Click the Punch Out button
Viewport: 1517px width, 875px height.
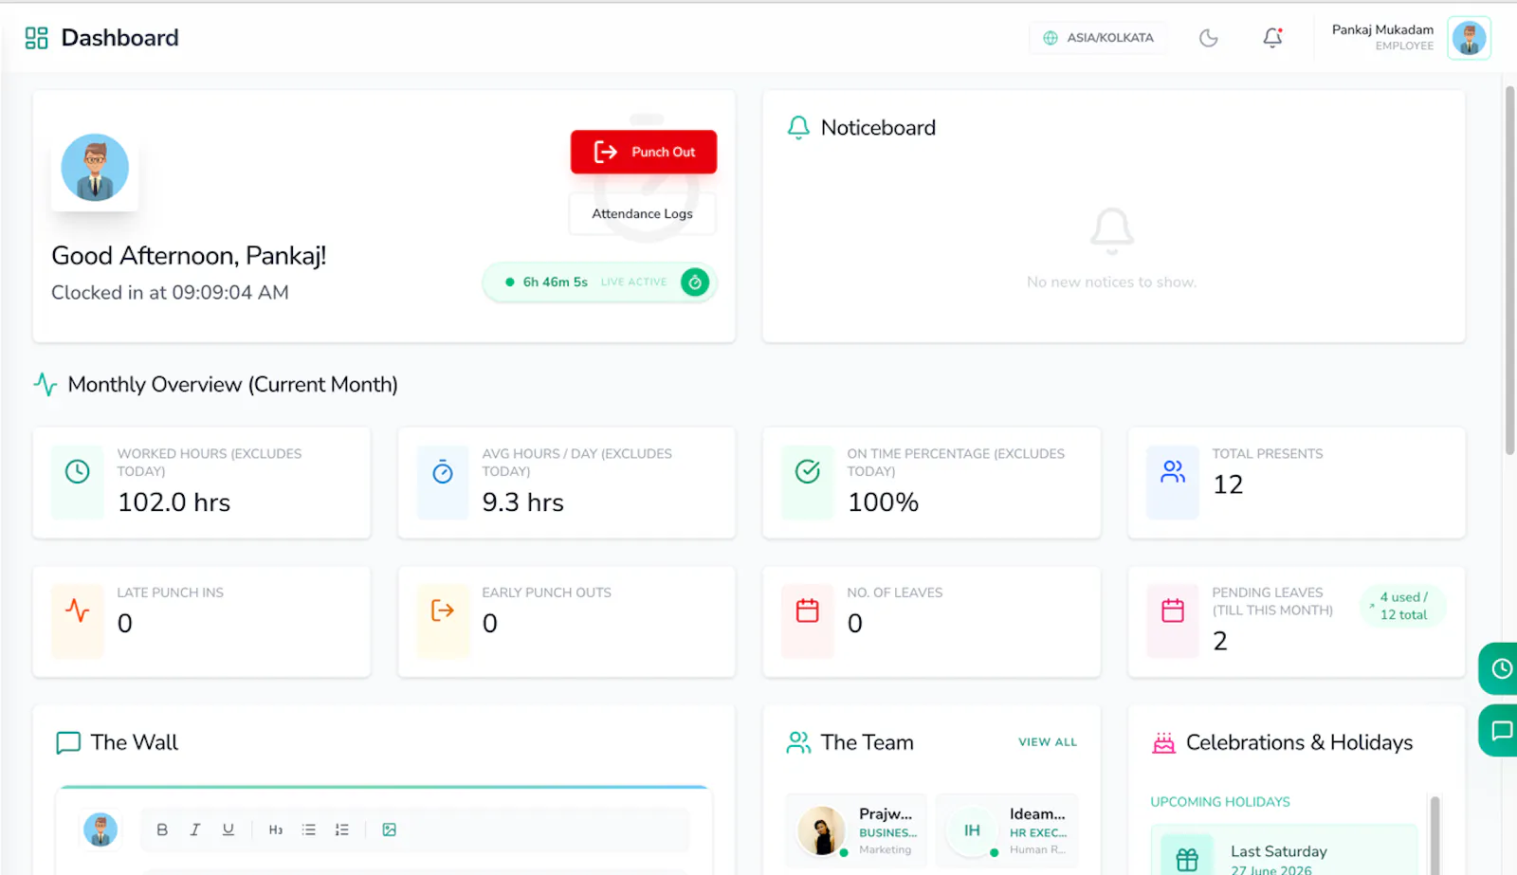[644, 152]
